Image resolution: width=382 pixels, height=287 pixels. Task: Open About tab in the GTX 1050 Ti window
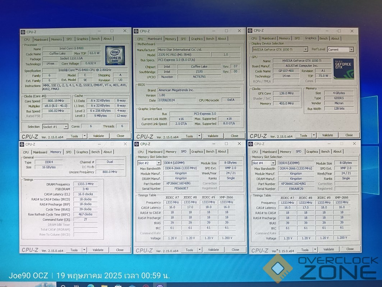pyautogui.click(x=335, y=38)
